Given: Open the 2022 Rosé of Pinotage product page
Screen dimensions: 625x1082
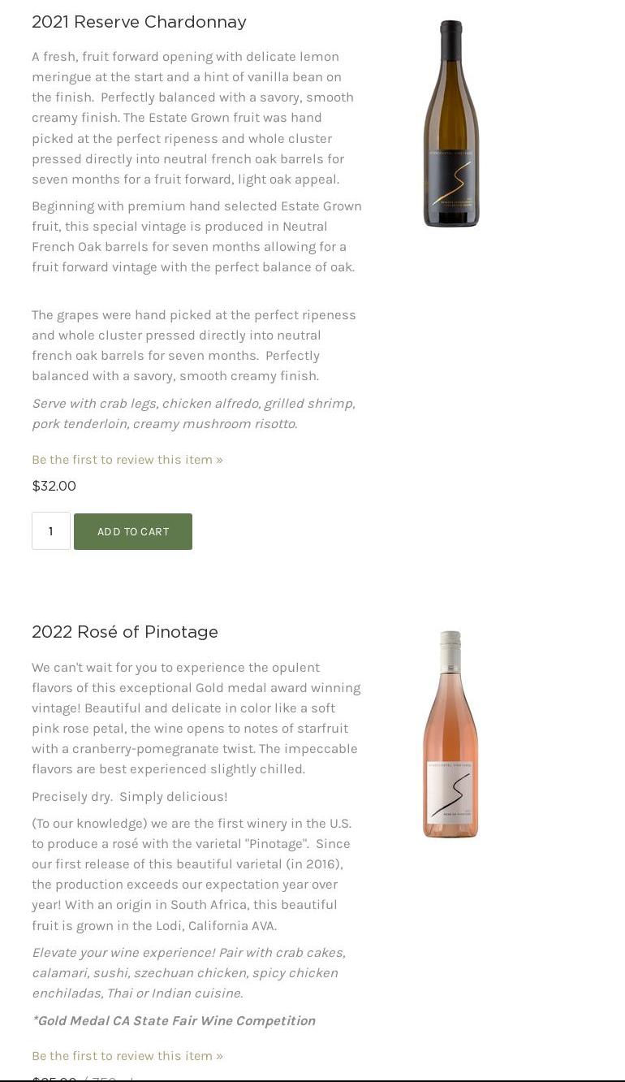Looking at the screenshot, I should pyautogui.click(x=124, y=632).
